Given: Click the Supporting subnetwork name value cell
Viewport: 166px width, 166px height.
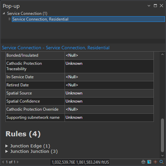Looking at the screenshot, I should pyautogui.click(x=109, y=117).
